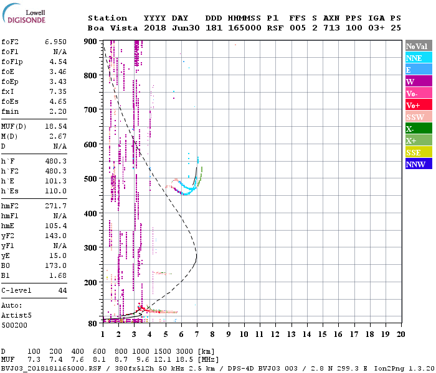The height and width of the screenshot is (373, 436).
Task: Click the 7 MHz x-axis label
Action: tap(197, 334)
